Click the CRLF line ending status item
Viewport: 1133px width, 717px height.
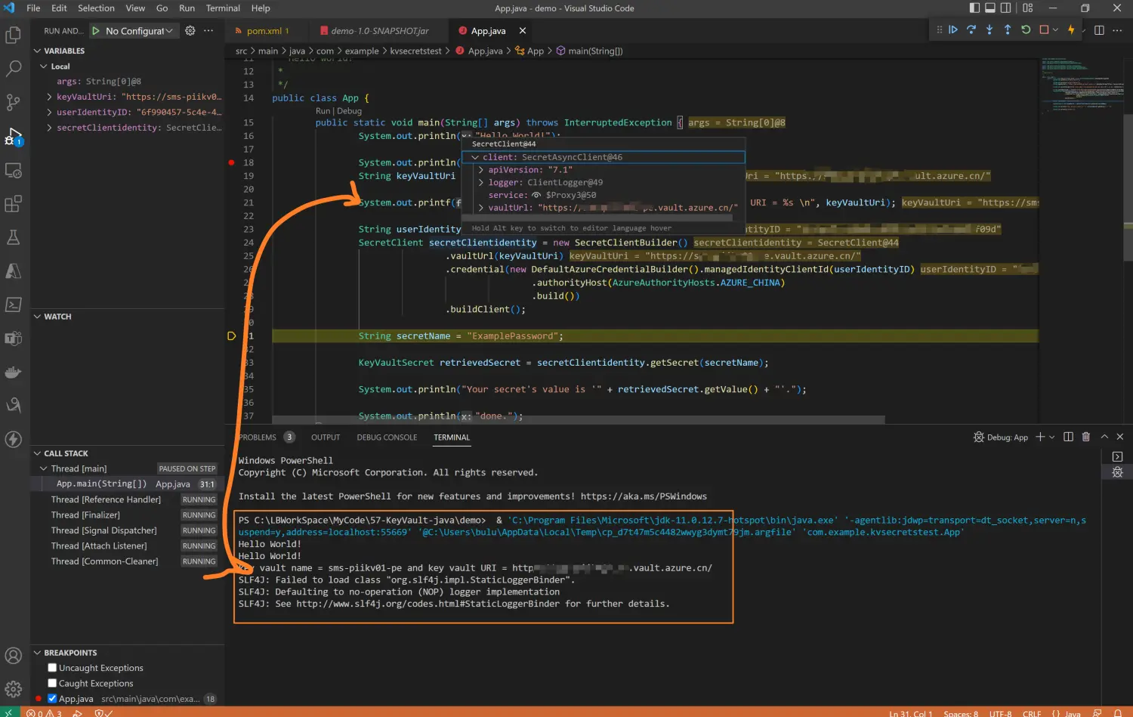click(1032, 713)
